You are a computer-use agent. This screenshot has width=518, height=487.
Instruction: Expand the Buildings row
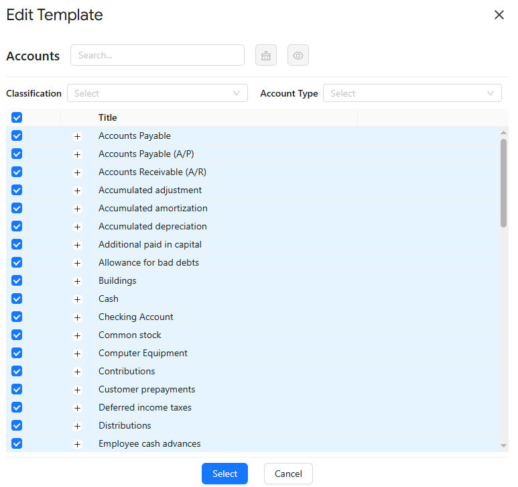point(77,281)
